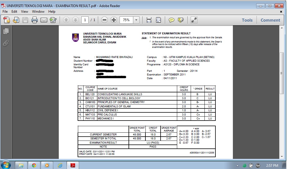Click the 2:57 PM clock
This screenshot has width=288, height=169.
272,166
